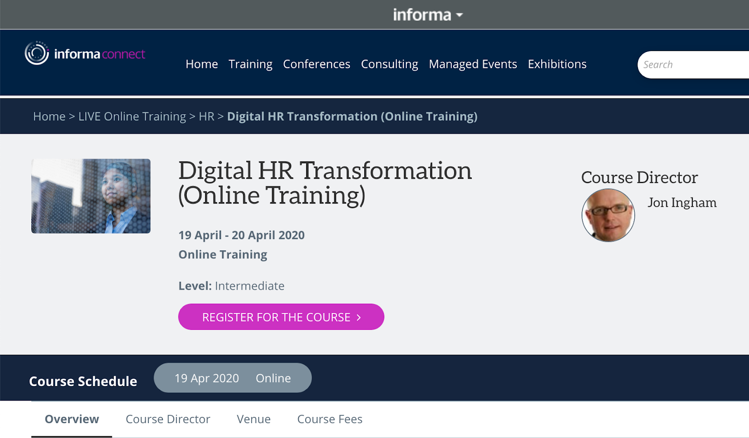Switch to the Venue tab
The height and width of the screenshot is (438, 749).
tap(254, 419)
